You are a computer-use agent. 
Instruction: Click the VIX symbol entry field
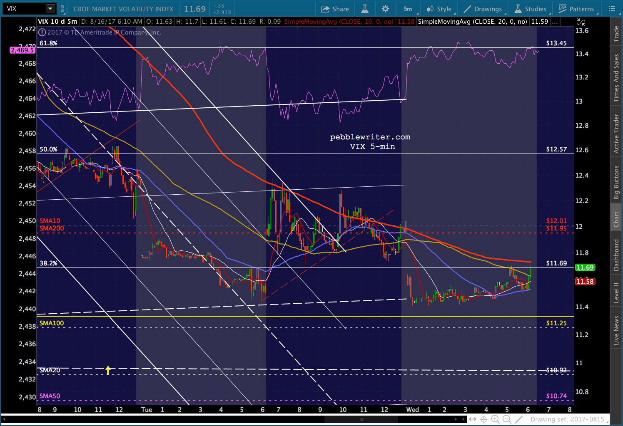click(25, 8)
